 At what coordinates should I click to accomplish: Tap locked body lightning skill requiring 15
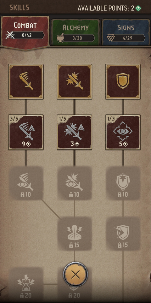pyautogui.click(x=74, y=234)
